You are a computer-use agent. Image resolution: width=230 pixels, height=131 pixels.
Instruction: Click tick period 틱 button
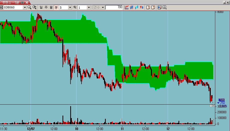click(75, 7)
